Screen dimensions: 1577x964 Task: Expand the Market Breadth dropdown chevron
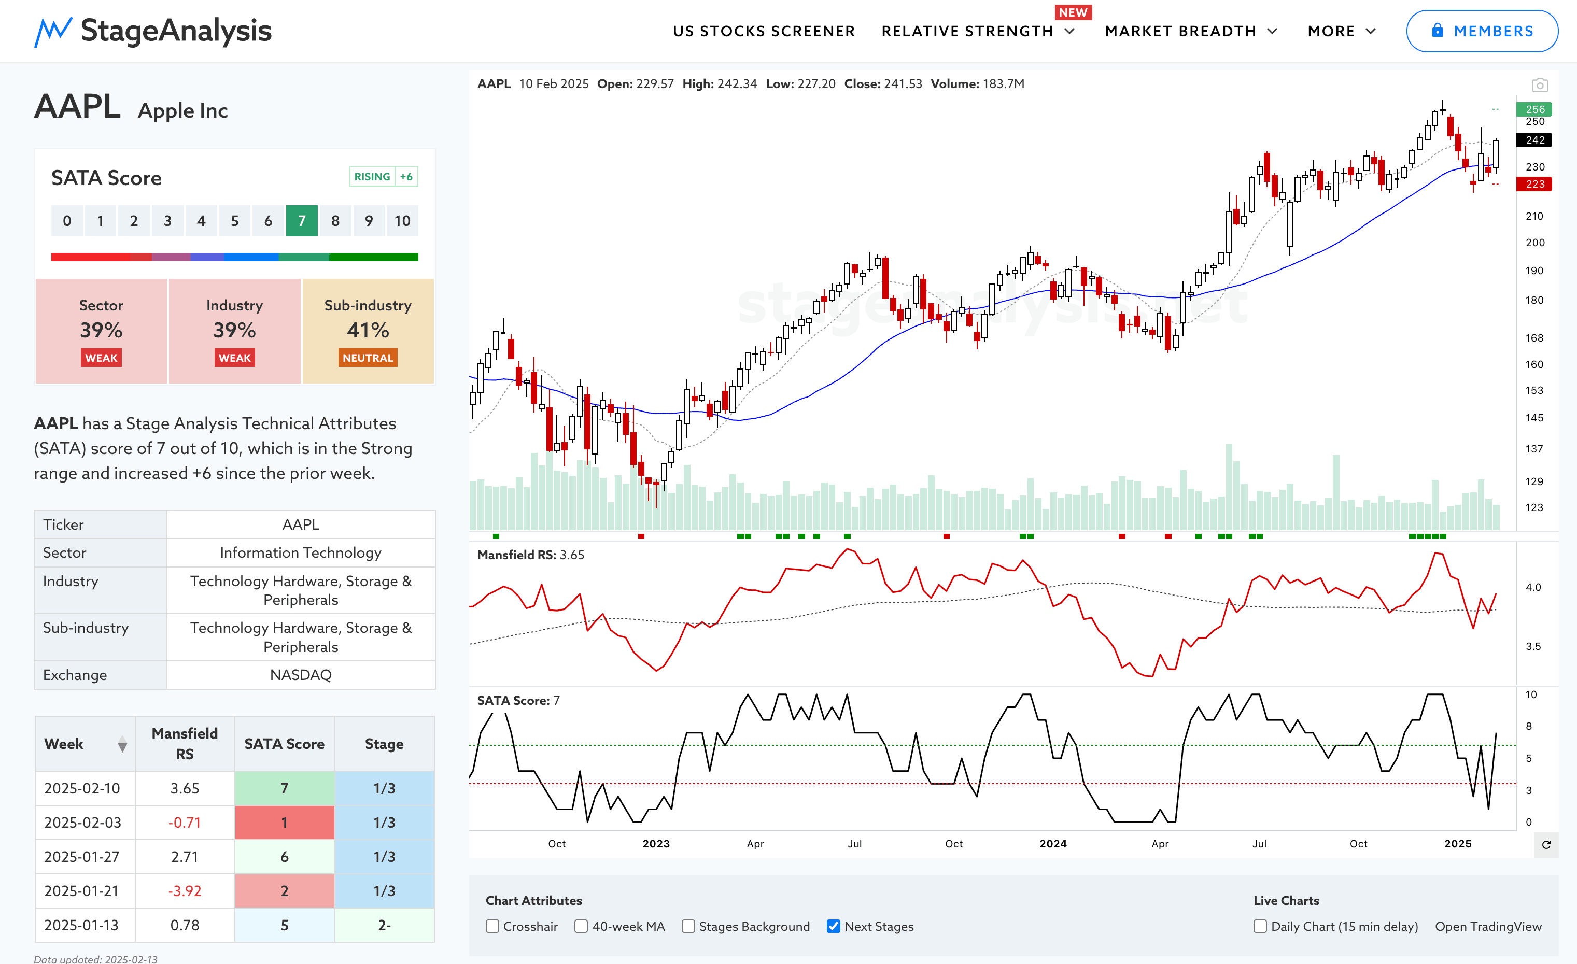[1272, 31]
